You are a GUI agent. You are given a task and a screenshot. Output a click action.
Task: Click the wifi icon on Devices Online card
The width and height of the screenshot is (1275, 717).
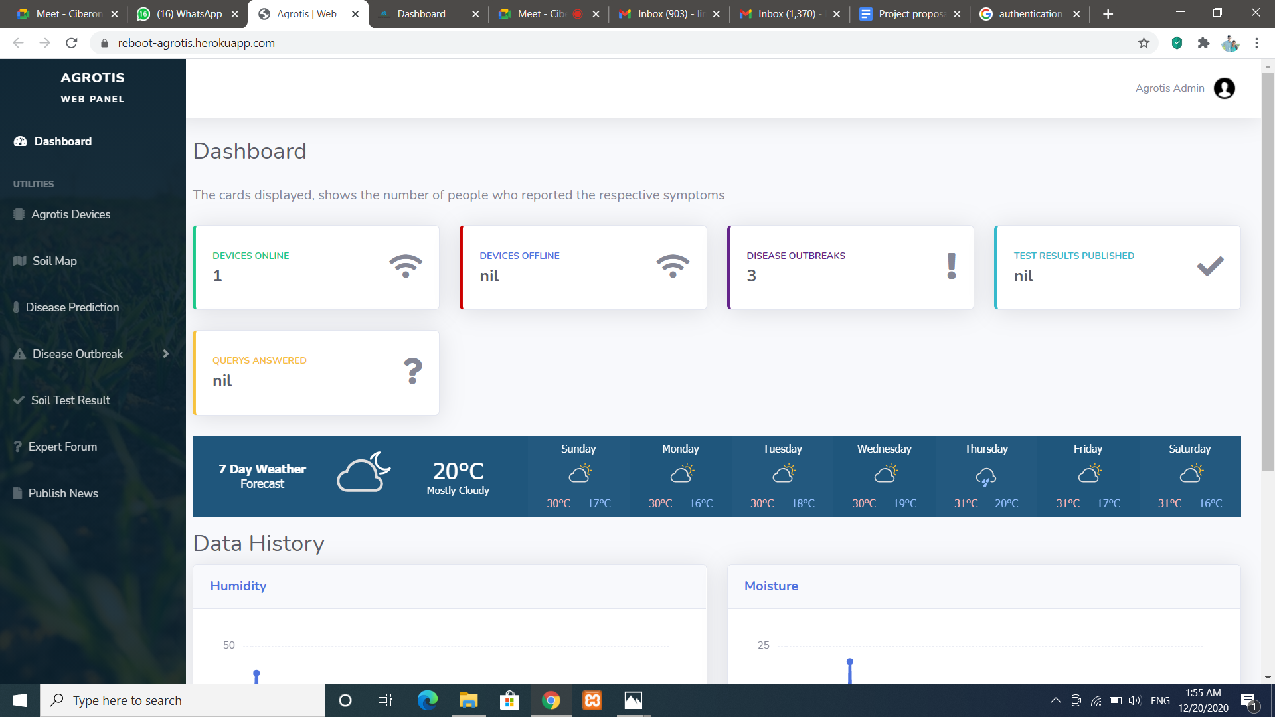pyautogui.click(x=406, y=266)
